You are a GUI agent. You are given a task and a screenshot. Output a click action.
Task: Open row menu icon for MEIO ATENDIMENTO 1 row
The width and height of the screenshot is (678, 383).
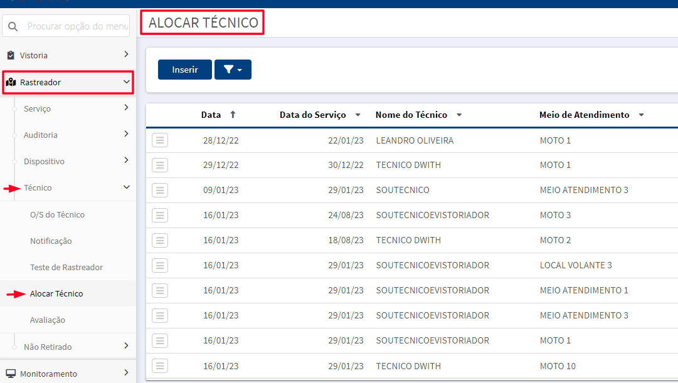(159, 290)
